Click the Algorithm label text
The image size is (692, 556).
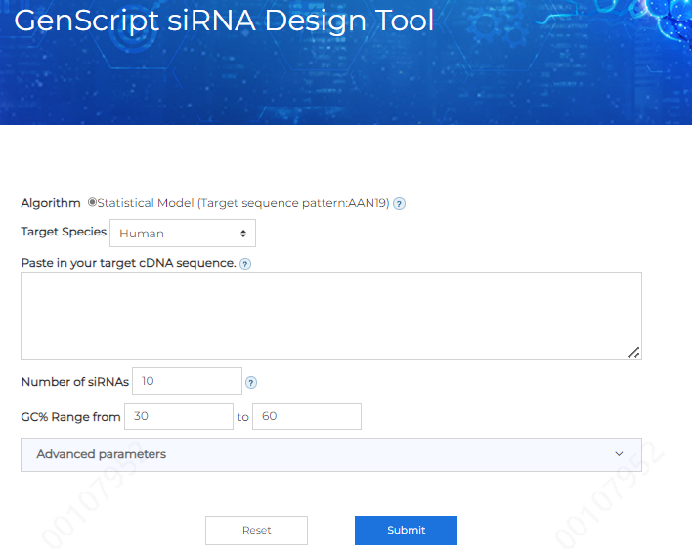51,203
